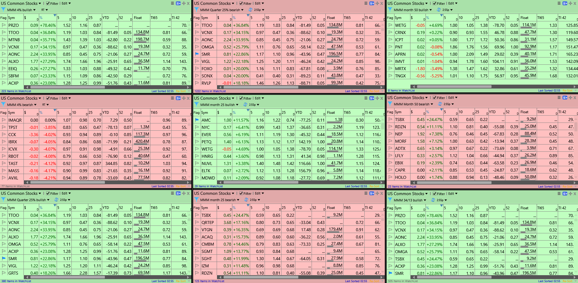Open the hamburger menu in MMM Quarter 25% bullish panel
Screen dimensions: 578x283
click(173, 193)
